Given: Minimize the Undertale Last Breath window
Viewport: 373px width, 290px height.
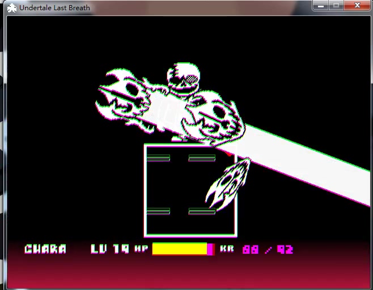Looking at the screenshot, I should [x=321, y=5].
